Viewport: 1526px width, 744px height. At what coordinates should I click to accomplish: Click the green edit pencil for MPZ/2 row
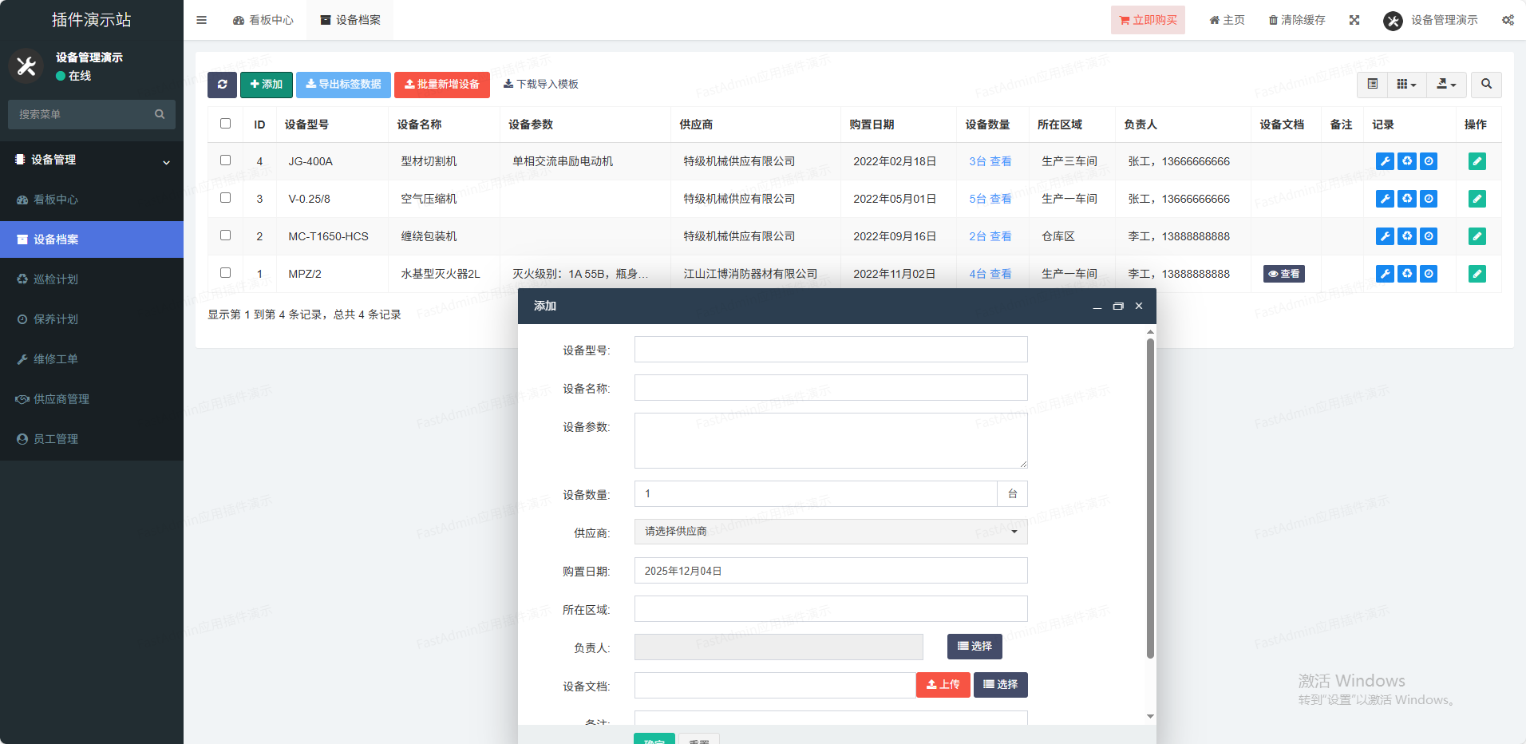click(x=1477, y=274)
